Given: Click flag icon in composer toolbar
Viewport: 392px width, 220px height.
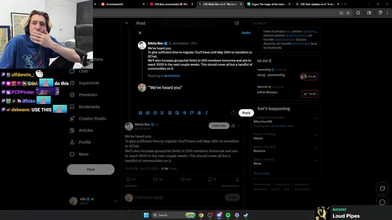Looking at the screenshot, I should pos(192,113).
